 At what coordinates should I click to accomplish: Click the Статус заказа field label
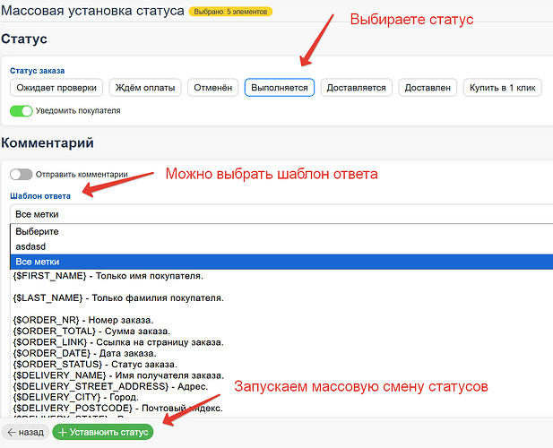click(38, 71)
